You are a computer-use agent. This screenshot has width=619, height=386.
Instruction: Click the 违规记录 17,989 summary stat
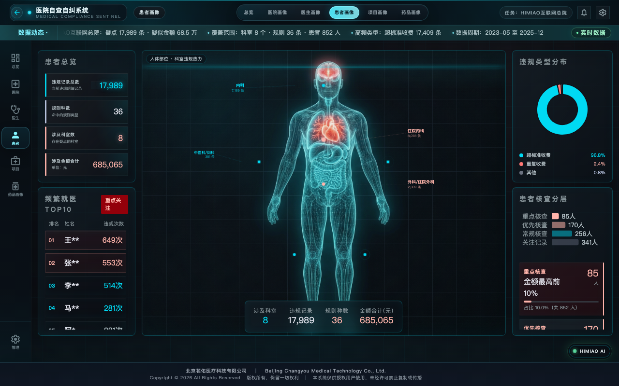pos(301,316)
